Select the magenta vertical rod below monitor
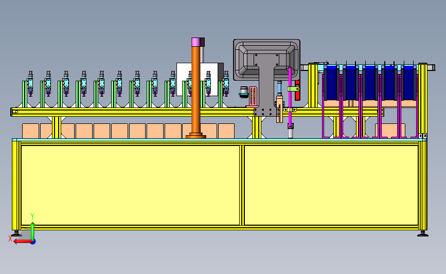The width and height of the screenshot is (446, 274). tap(290, 97)
